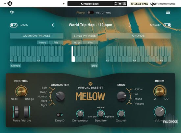Screen dimensions: 181x133
Task: Click the Volume knob
Action: point(160,112)
